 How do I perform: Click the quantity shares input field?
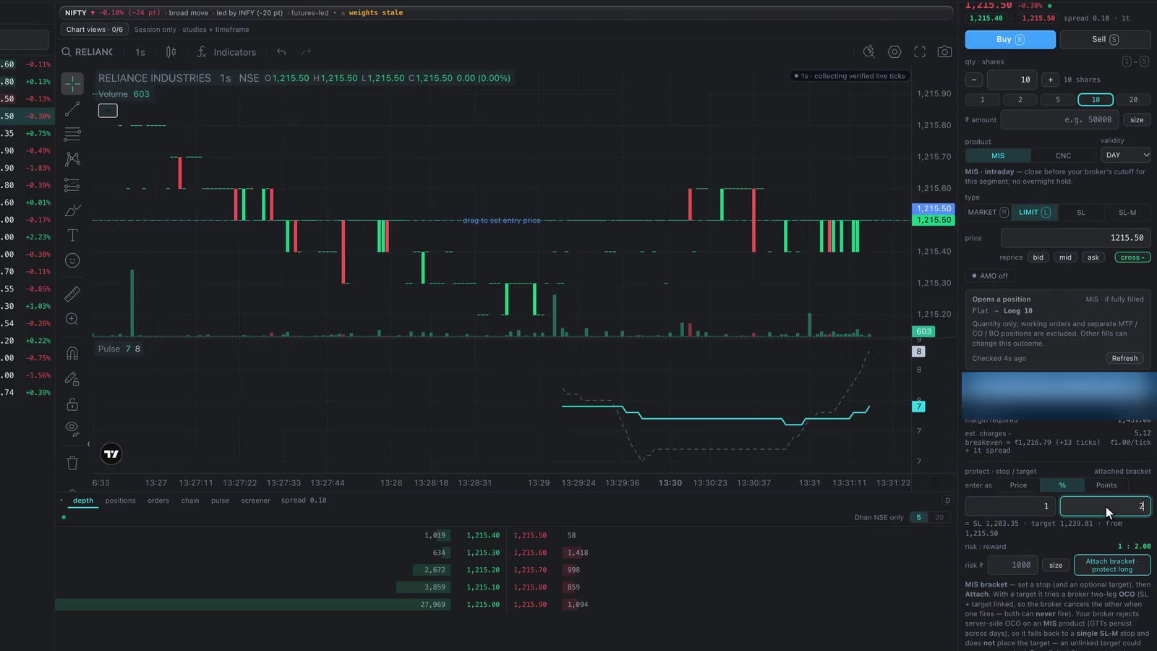[1012, 80]
